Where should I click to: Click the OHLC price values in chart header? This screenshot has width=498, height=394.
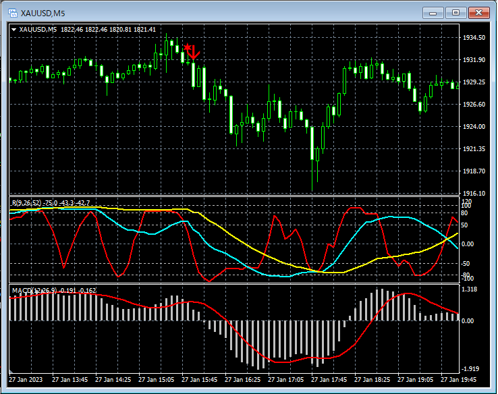pyautogui.click(x=108, y=30)
